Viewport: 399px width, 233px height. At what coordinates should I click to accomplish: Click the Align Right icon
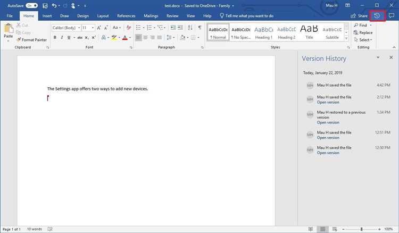153,37
